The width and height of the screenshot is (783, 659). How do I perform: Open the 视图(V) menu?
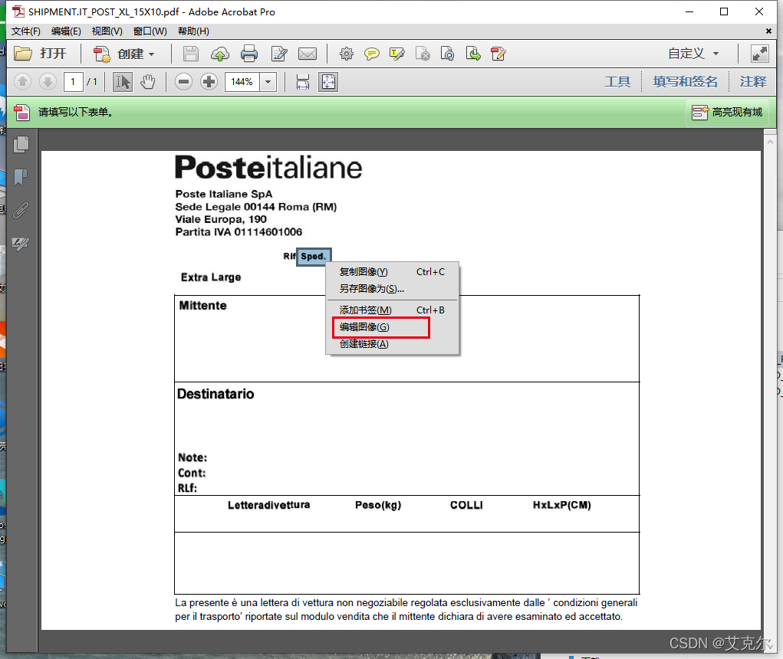[x=107, y=31]
